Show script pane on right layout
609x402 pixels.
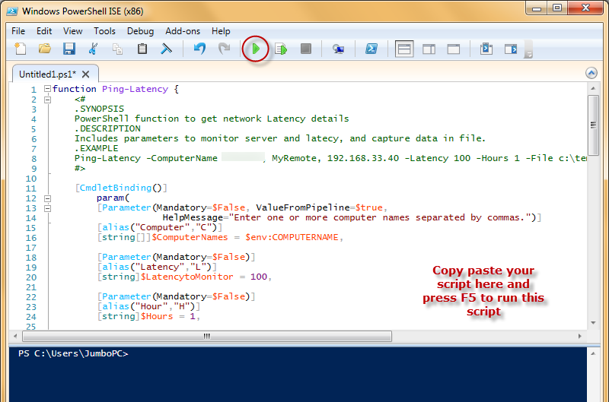pos(429,49)
